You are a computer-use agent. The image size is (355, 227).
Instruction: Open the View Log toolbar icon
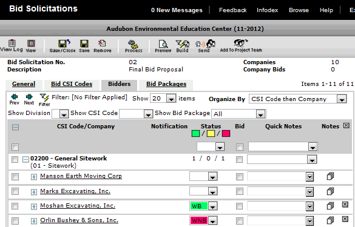pos(12,45)
